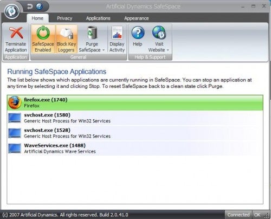
Task: Open the Privacy tab
Action: 64,18
